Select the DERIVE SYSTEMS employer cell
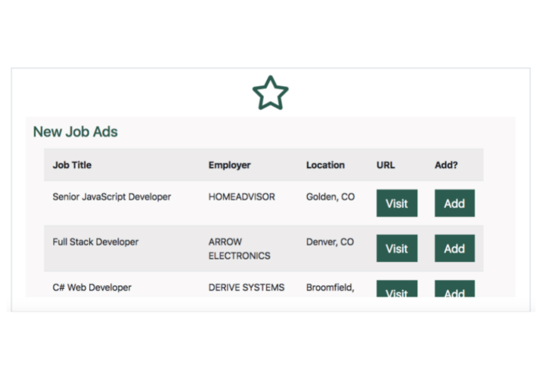Screen dimensions: 540x381 point(247,288)
